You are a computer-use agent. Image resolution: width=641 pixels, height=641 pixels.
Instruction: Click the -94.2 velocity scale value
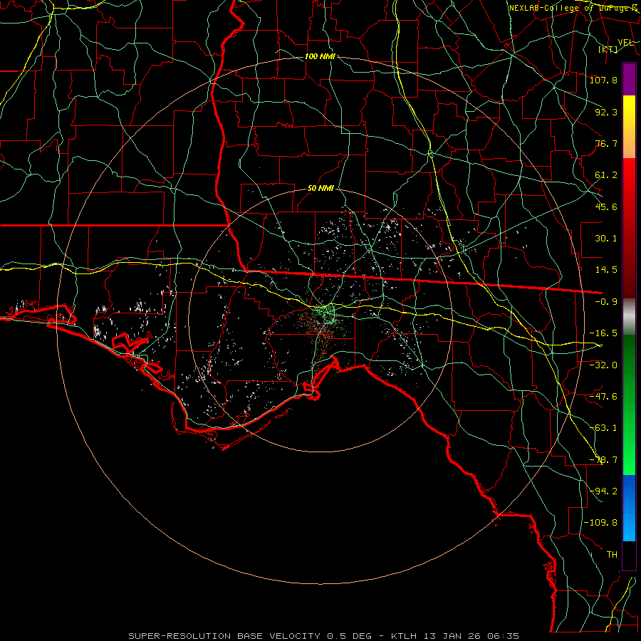[x=603, y=491]
